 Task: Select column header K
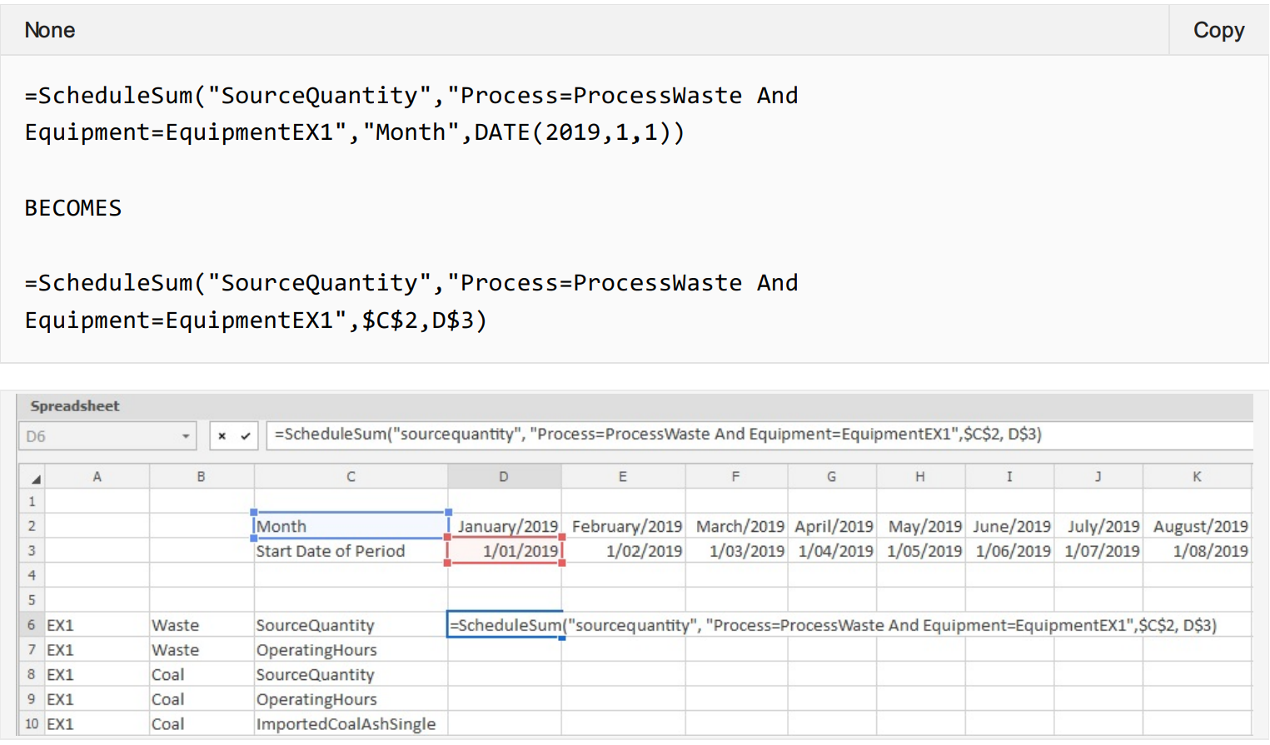(1197, 475)
